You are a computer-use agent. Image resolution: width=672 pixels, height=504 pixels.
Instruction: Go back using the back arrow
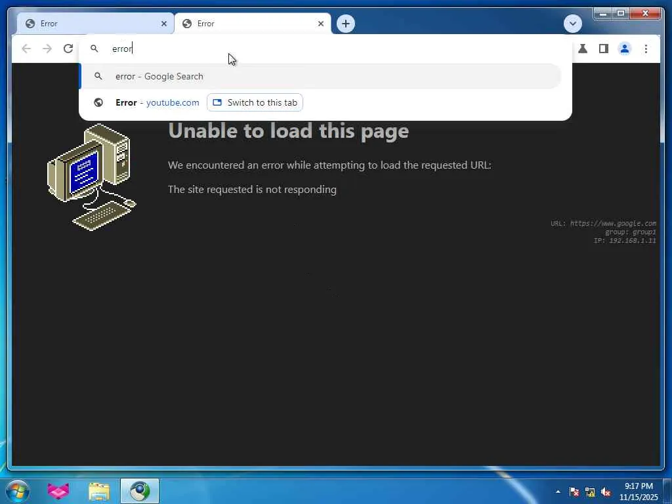pyautogui.click(x=26, y=49)
